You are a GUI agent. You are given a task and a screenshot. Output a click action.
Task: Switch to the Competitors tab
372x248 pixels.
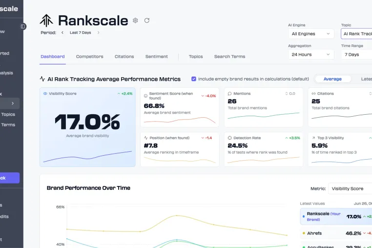[x=90, y=57]
